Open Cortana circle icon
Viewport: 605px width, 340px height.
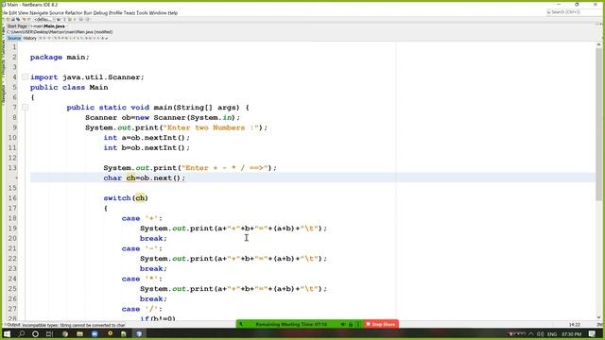pyautogui.click(x=35, y=333)
